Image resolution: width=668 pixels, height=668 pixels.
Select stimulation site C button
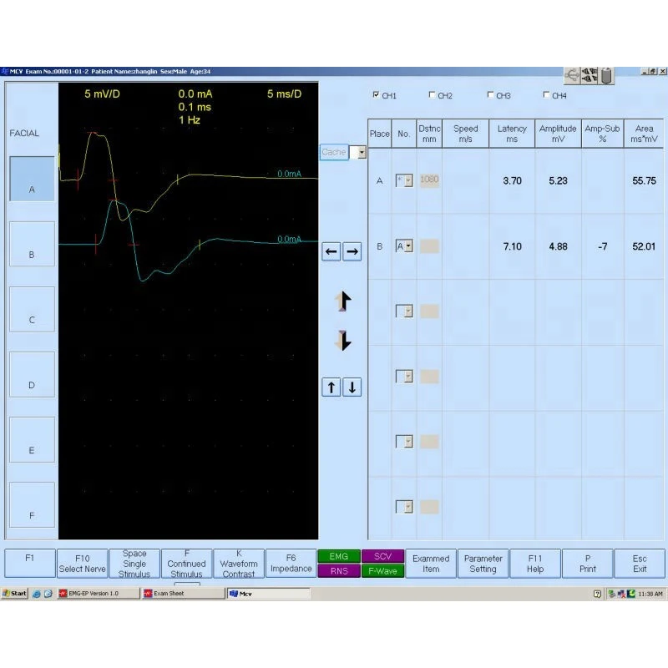tap(32, 309)
